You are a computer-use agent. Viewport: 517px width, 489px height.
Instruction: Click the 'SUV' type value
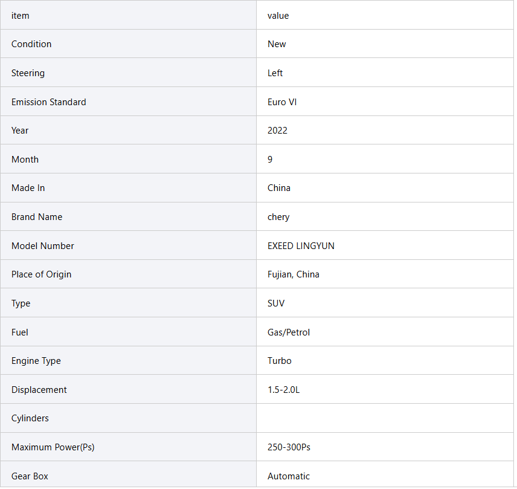[276, 303]
